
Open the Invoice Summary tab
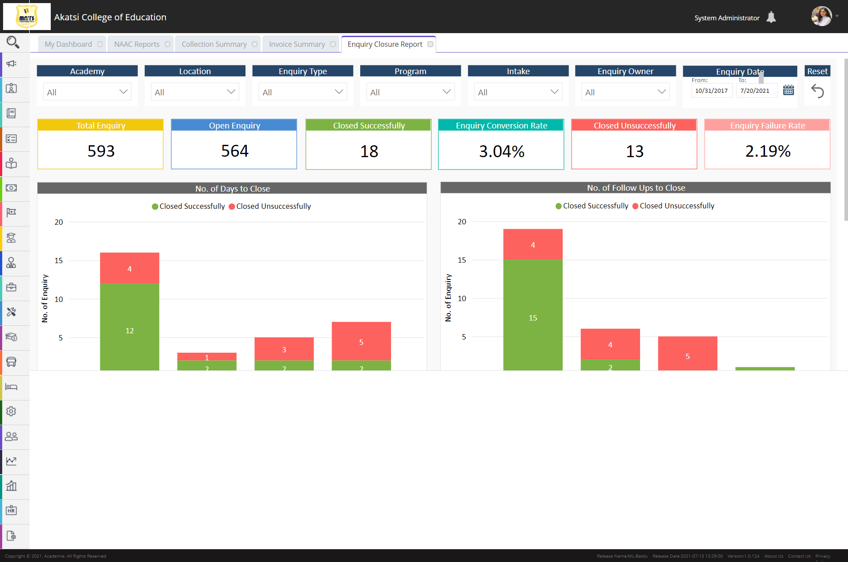(296, 44)
